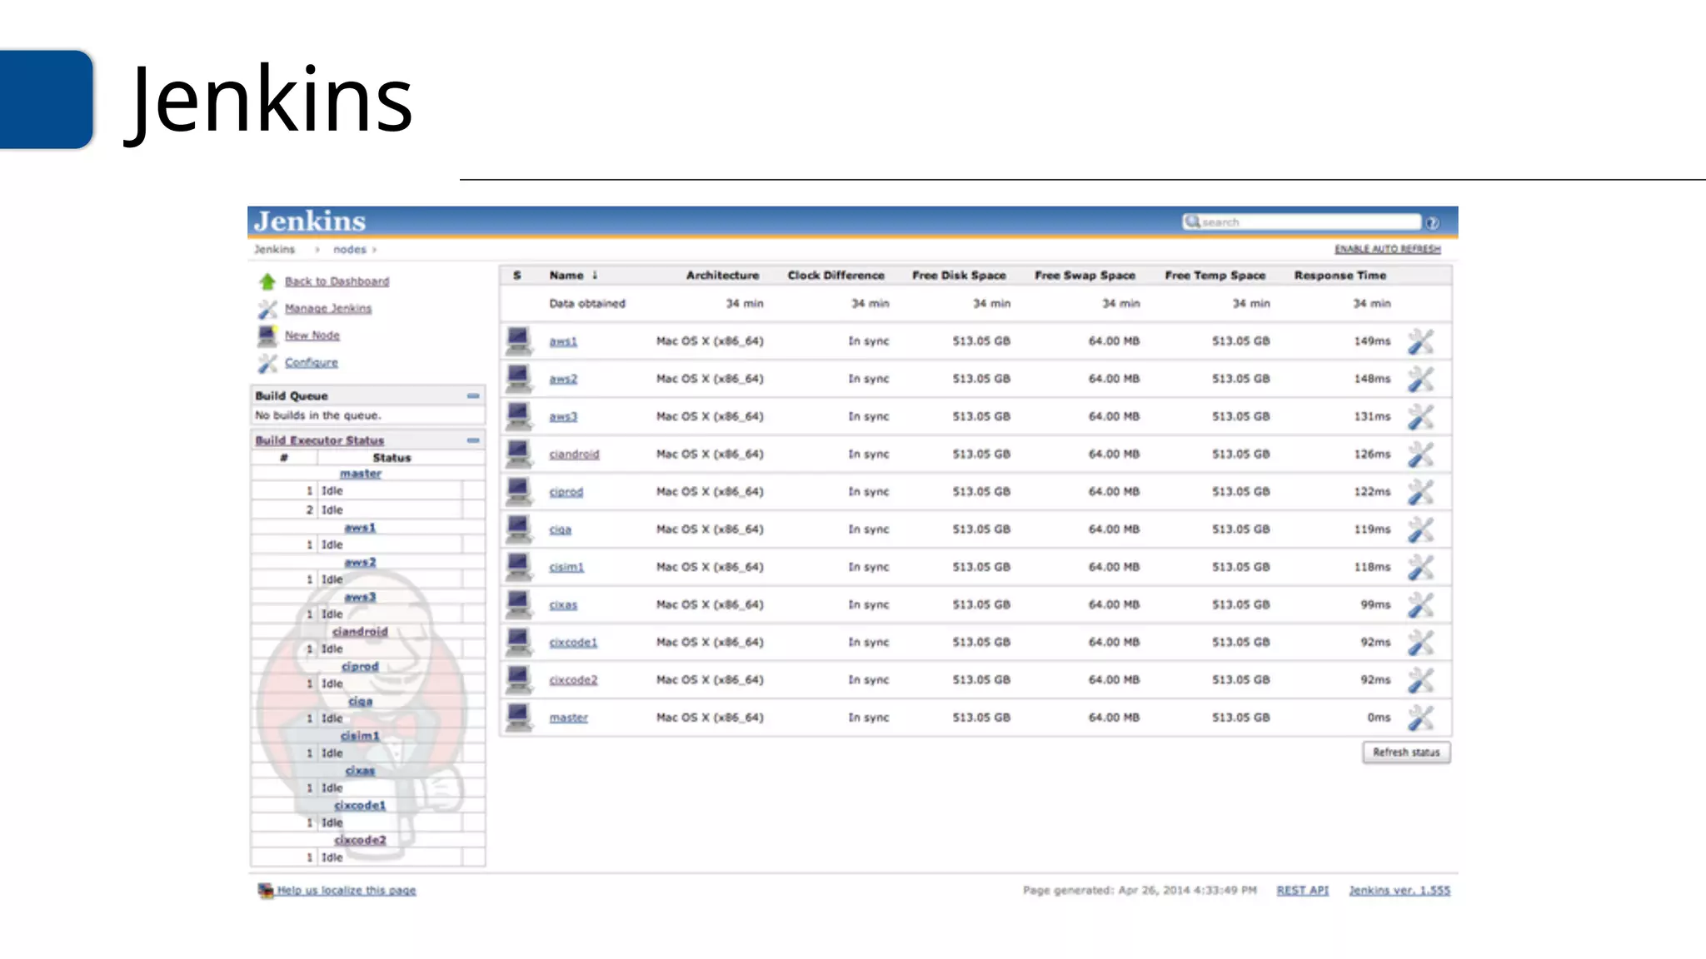Click the localize page icon in the footer

coord(266,891)
